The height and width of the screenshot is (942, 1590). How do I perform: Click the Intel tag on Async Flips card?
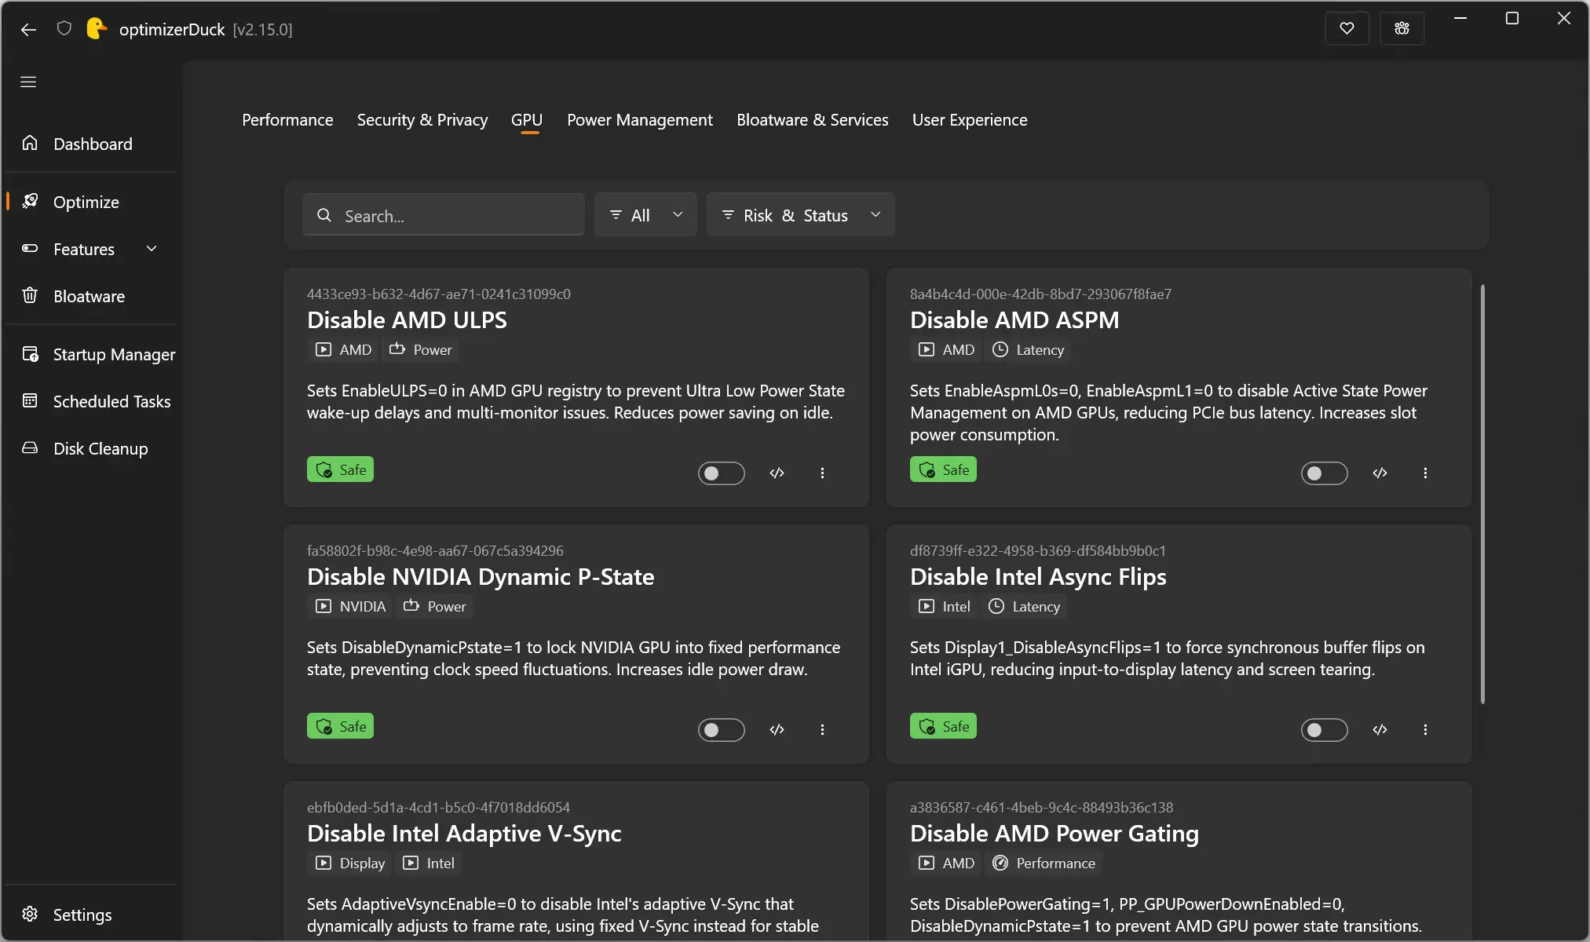[945, 607]
